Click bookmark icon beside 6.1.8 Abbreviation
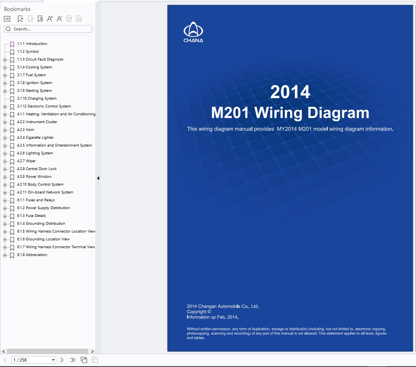Image resolution: width=416 pixels, height=367 pixels. [12, 256]
